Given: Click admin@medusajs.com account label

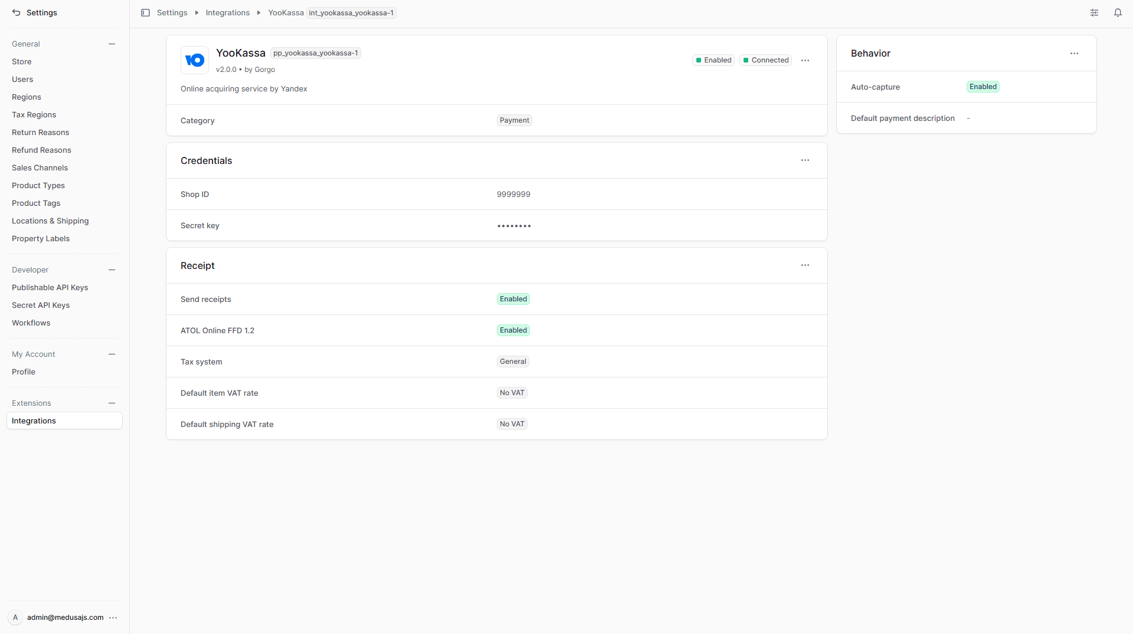Looking at the screenshot, I should [x=66, y=617].
